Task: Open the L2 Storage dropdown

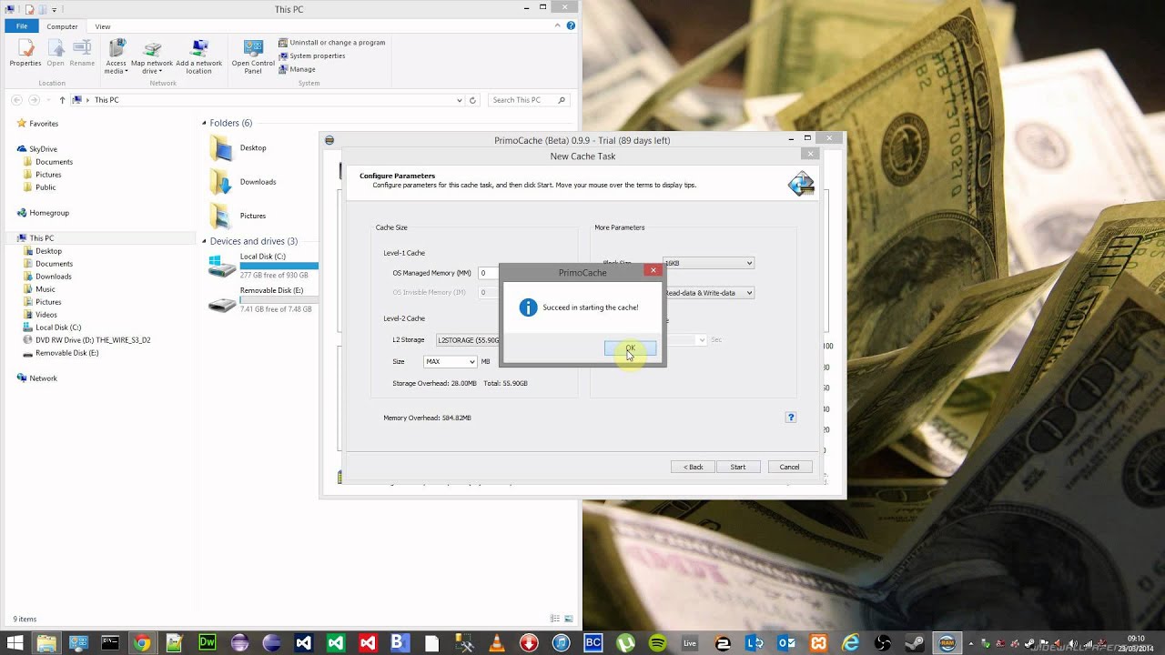Action: [x=467, y=340]
